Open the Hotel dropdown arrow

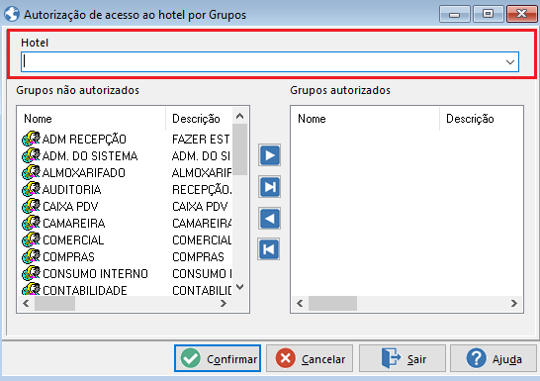pos(510,62)
